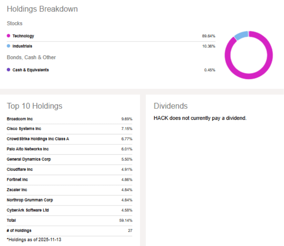
Task: Open the Zscaler Inc holding
Action: [x=17, y=190]
